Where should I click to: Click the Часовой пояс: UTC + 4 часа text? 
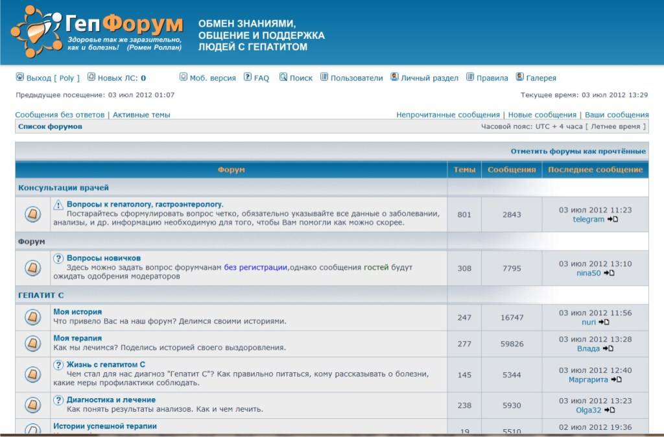point(532,126)
